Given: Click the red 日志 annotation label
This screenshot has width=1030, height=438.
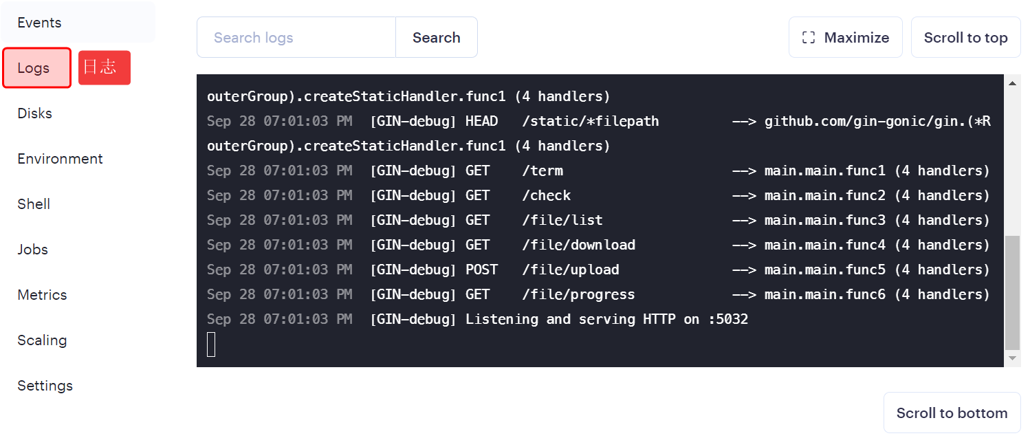Looking at the screenshot, I should point(104,67).
